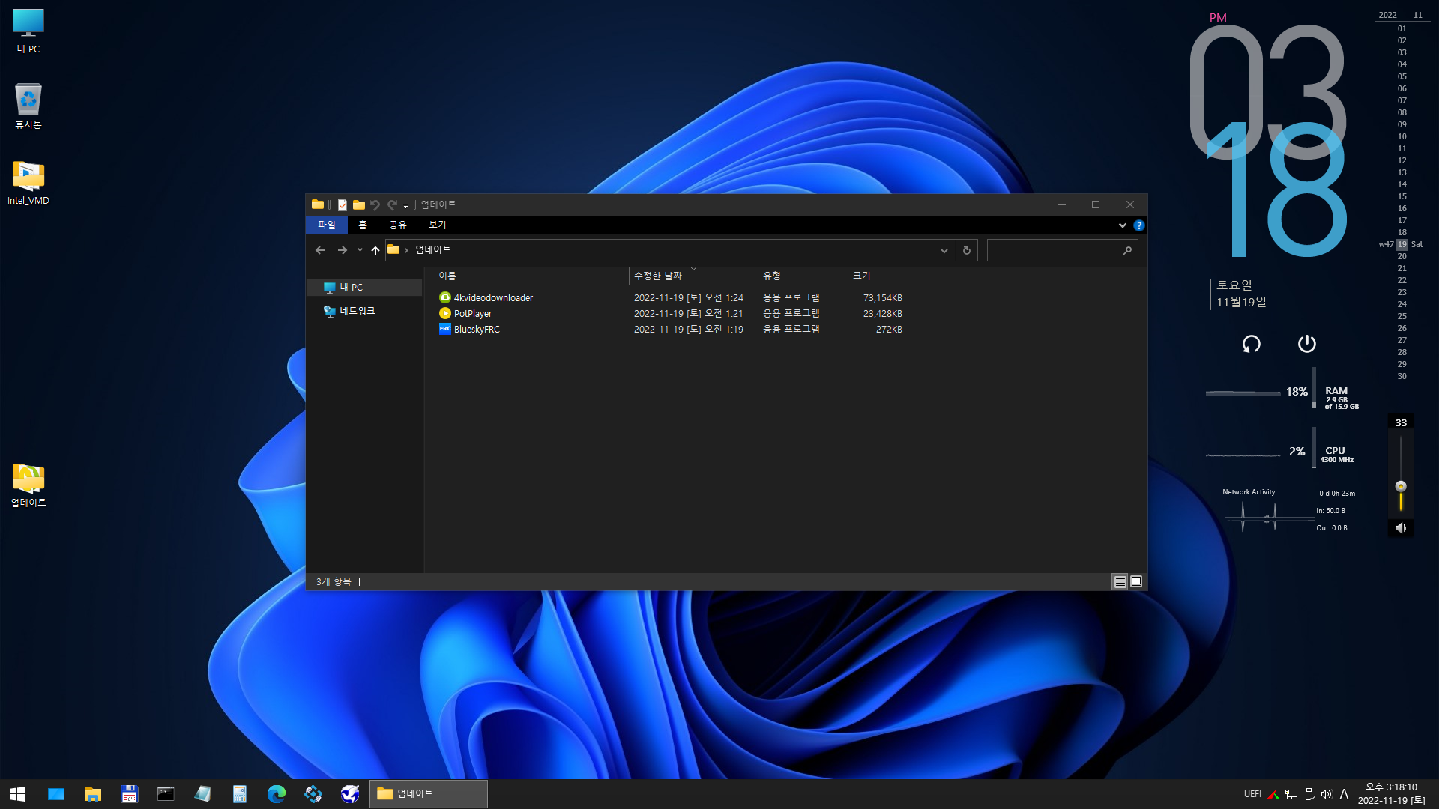Click the show desktop taskbar icon
Viewport: 1439px width, 809px height.
point(56,794)
